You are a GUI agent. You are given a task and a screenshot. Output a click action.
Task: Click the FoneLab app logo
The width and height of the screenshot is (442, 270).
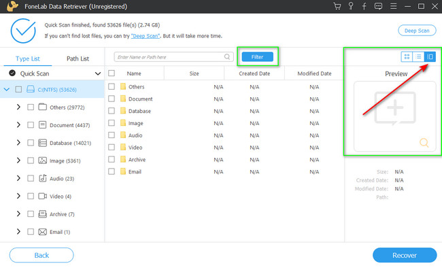coord(12,6)
